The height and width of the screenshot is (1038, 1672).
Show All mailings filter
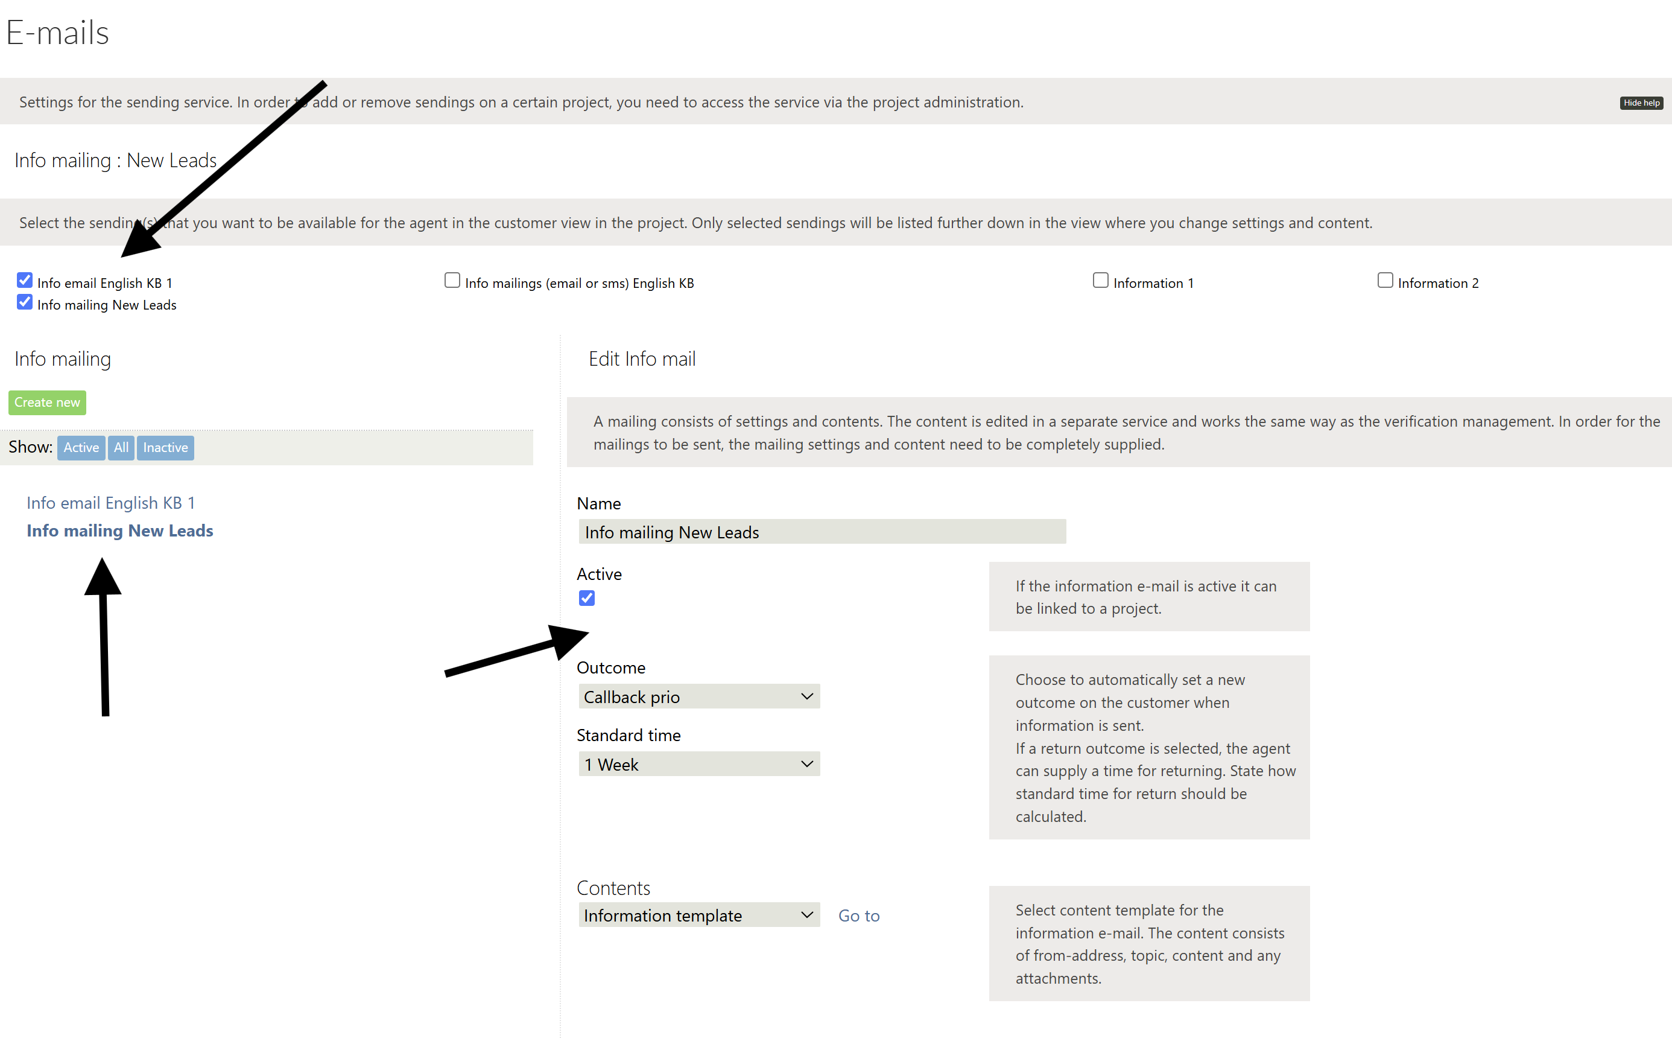point(121,448)
